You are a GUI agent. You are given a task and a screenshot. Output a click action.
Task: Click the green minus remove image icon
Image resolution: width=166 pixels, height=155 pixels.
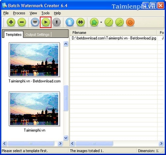pos(22,22)
